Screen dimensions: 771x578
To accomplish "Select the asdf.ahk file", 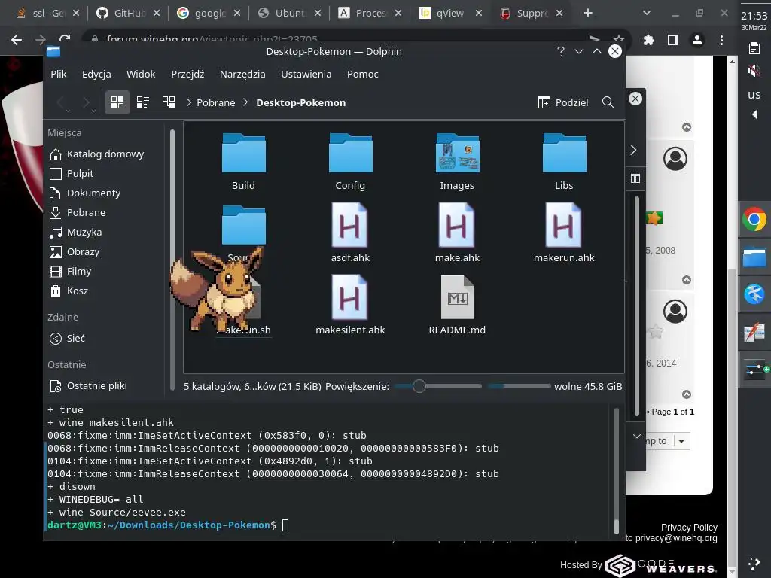I will 350,233.
